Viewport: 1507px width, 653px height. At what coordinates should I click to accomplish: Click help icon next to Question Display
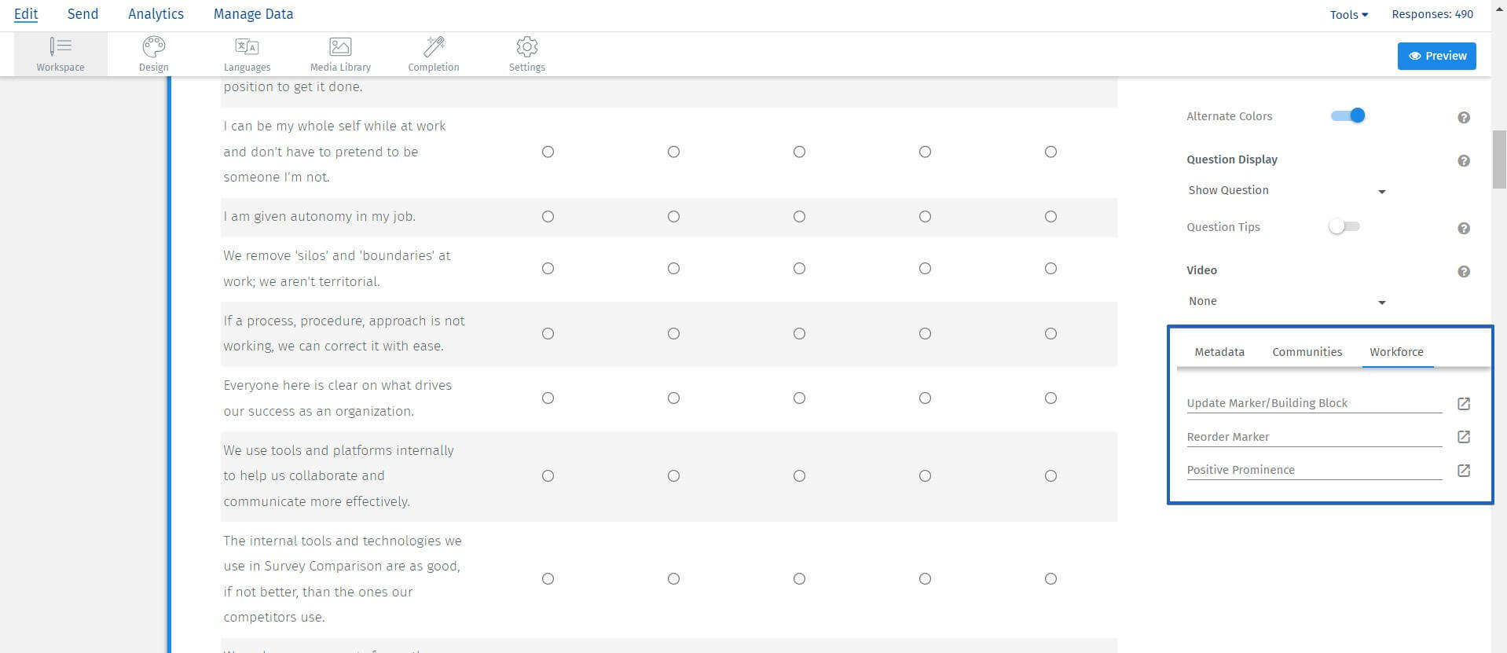[1464, 160]
